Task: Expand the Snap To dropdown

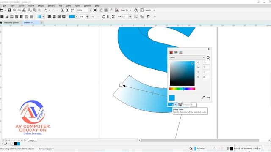Action: [x=130, y=10]
